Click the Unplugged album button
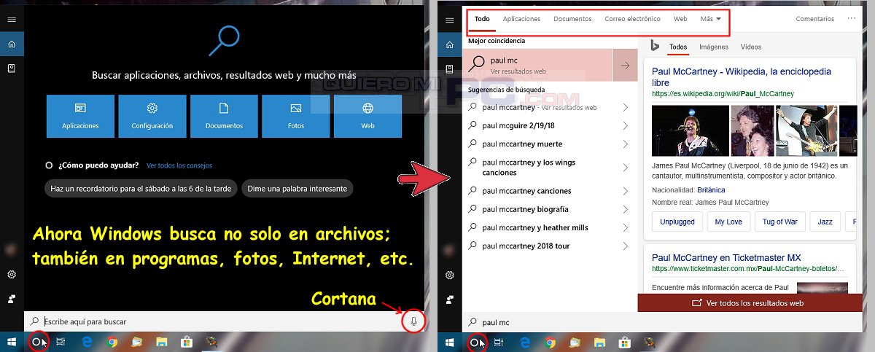The height and width of the screenshot is (352, 875). 677,222
